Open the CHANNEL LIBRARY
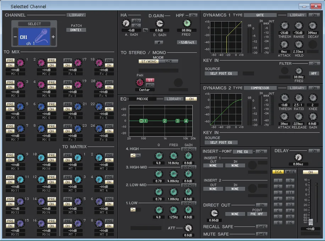Viewport: 325px width, 241px height. coord(76,15)
